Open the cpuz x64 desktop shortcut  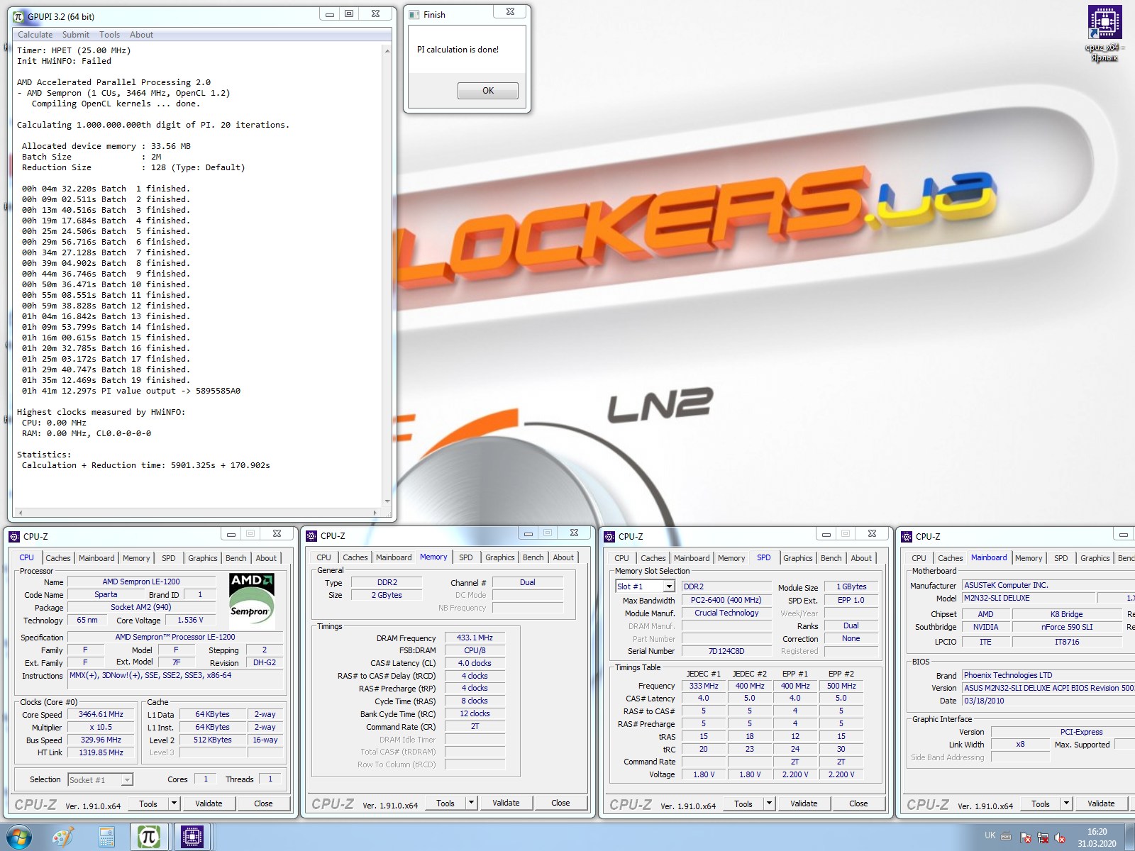pyautogui.click(x=1104, y=33)
